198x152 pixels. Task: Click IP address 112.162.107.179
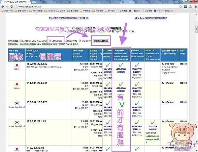coord(37,102)
